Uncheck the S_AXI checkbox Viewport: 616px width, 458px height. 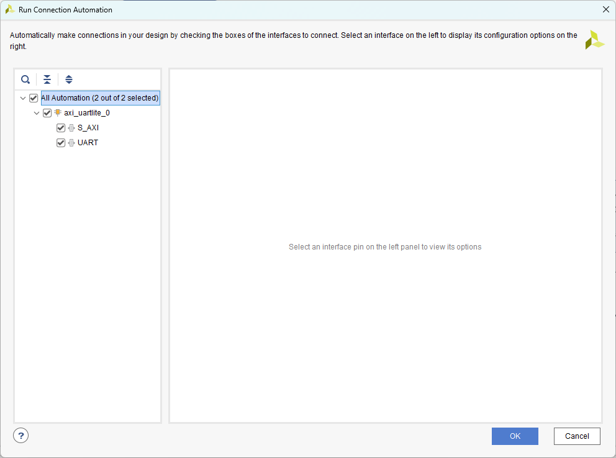(x=61, y=128)
